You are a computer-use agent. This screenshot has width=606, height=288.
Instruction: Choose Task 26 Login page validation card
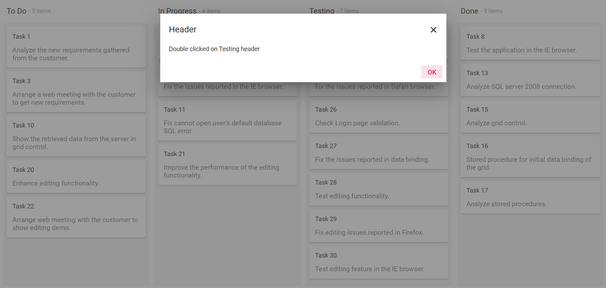point(379,116)
